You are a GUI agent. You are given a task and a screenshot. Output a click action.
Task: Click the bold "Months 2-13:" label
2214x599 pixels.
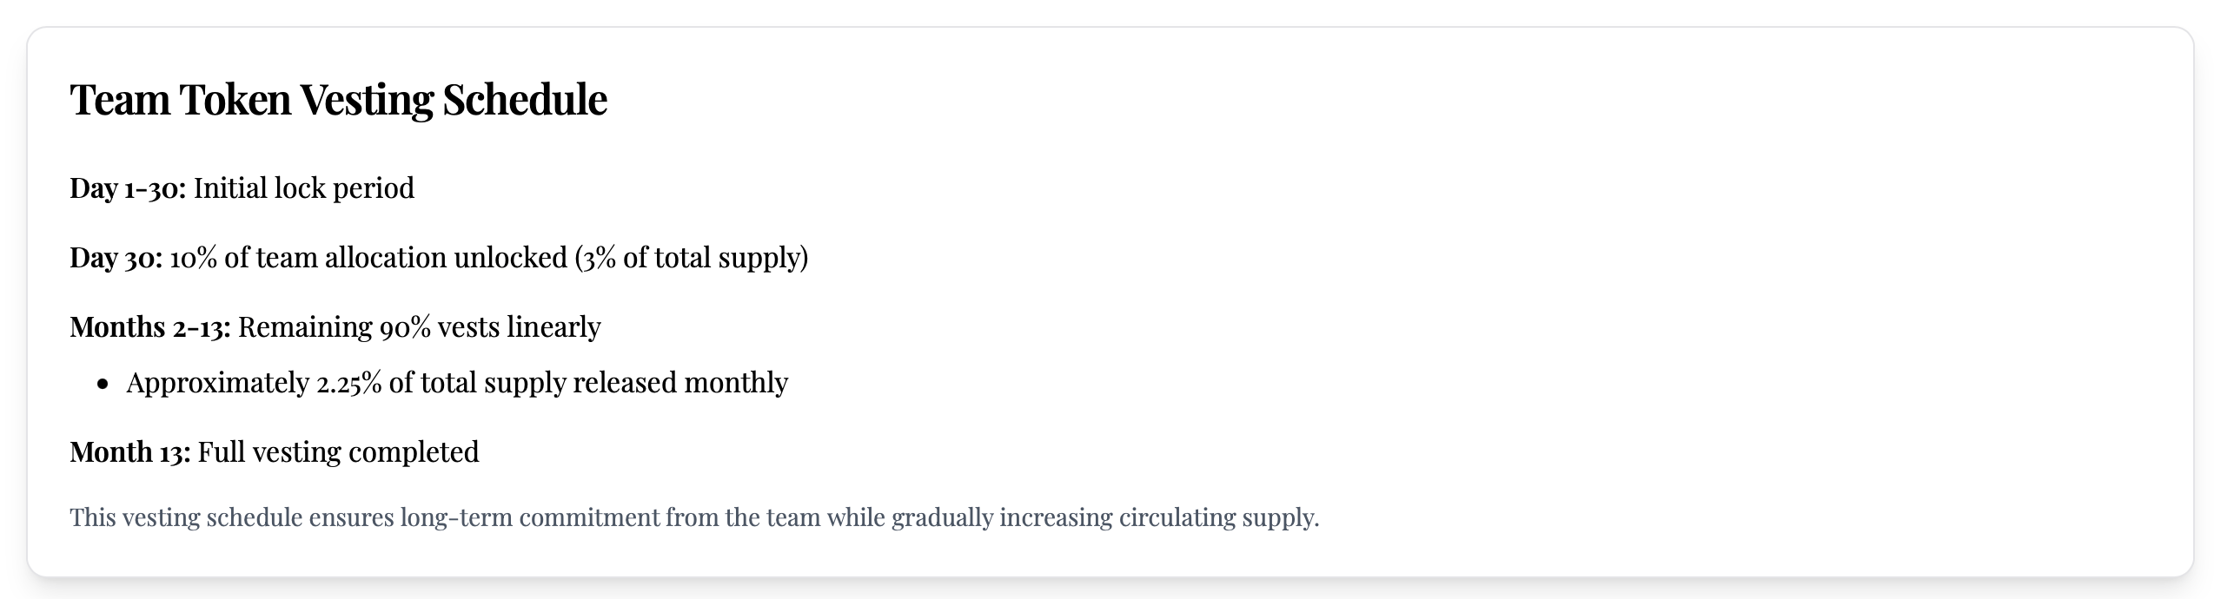click(x=149, y=327)
